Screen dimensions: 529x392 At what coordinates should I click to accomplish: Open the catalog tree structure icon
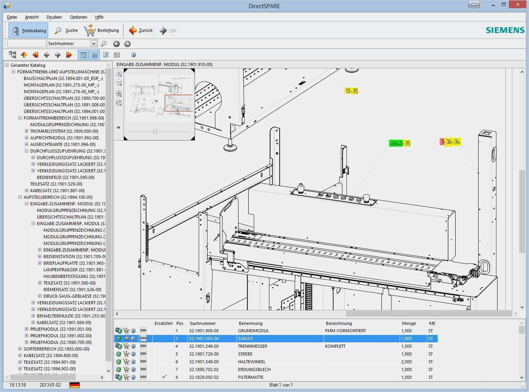click(12, 55)
